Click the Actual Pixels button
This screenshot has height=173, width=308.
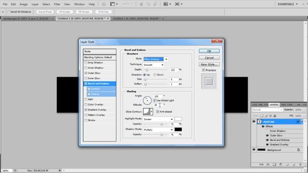45,12
